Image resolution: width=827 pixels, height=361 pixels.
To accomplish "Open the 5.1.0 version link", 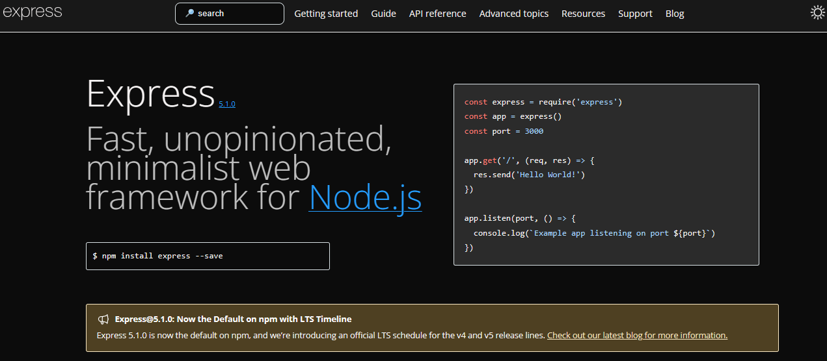I will [x=227, y=104].
